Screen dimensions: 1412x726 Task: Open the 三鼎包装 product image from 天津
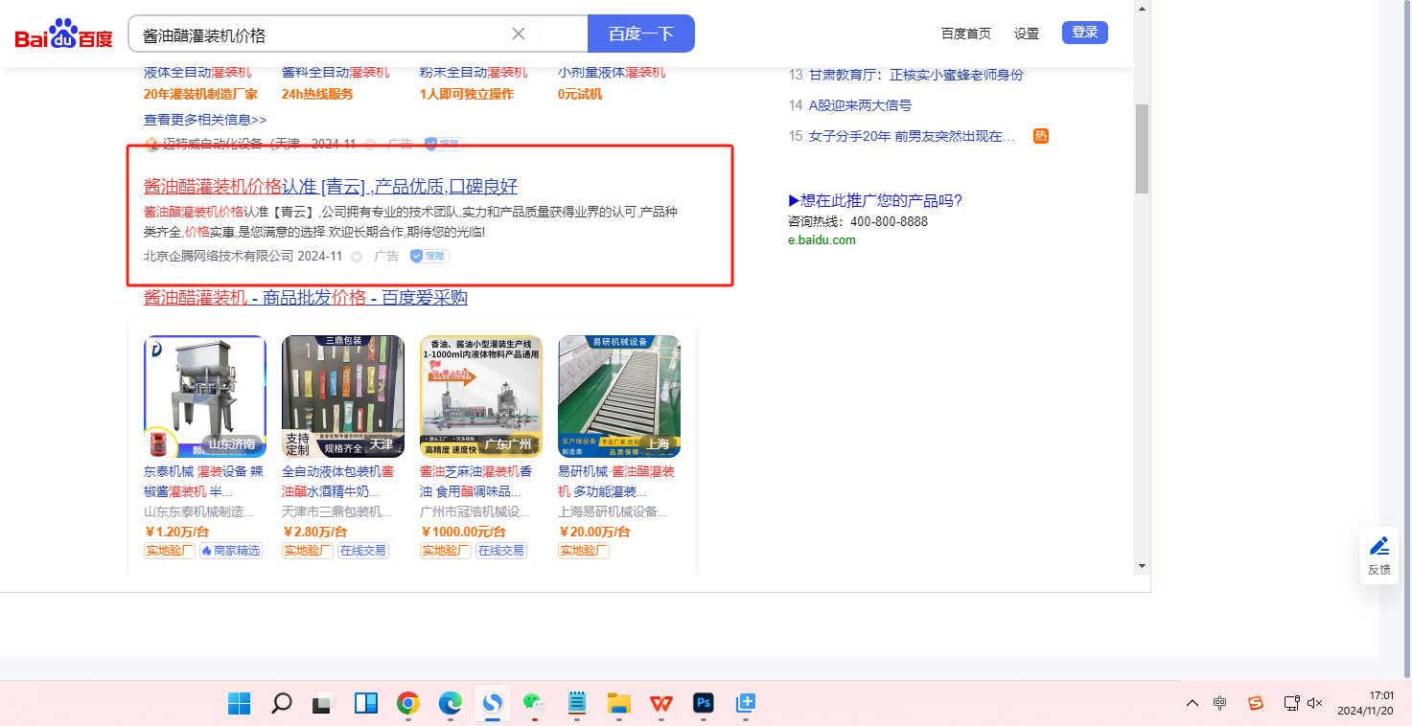click(x=343, y=397)
